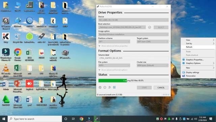Expand Show advanced drive properties
The width and height of the screenshot is (216, 122).
point(113,46)
